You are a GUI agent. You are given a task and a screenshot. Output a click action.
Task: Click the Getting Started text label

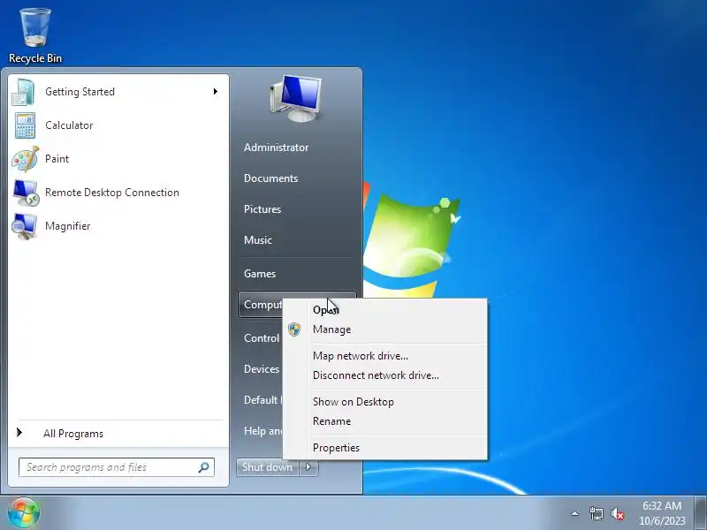(x=80, y=92)
